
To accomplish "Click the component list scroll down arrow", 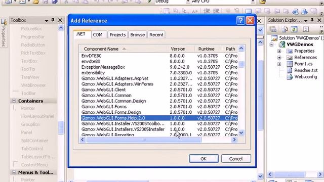I will [x=241, y=132].
